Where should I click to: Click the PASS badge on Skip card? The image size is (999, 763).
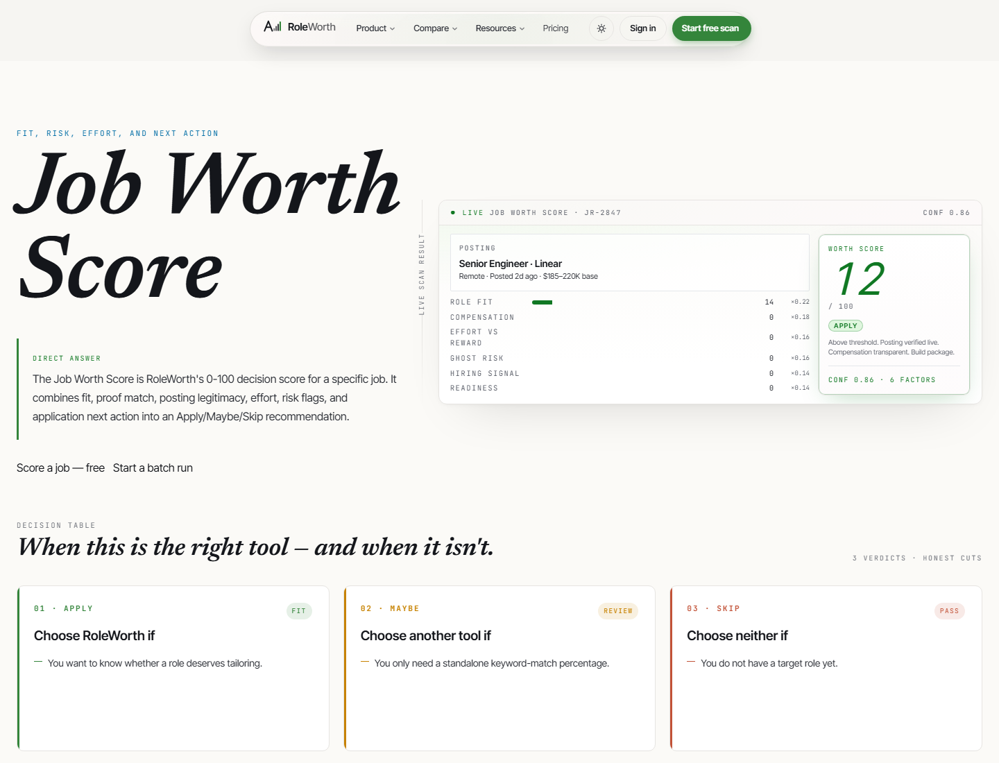coord(949,611)
